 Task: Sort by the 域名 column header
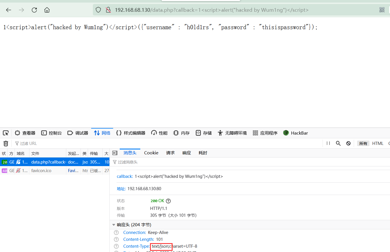coord(22,153)
